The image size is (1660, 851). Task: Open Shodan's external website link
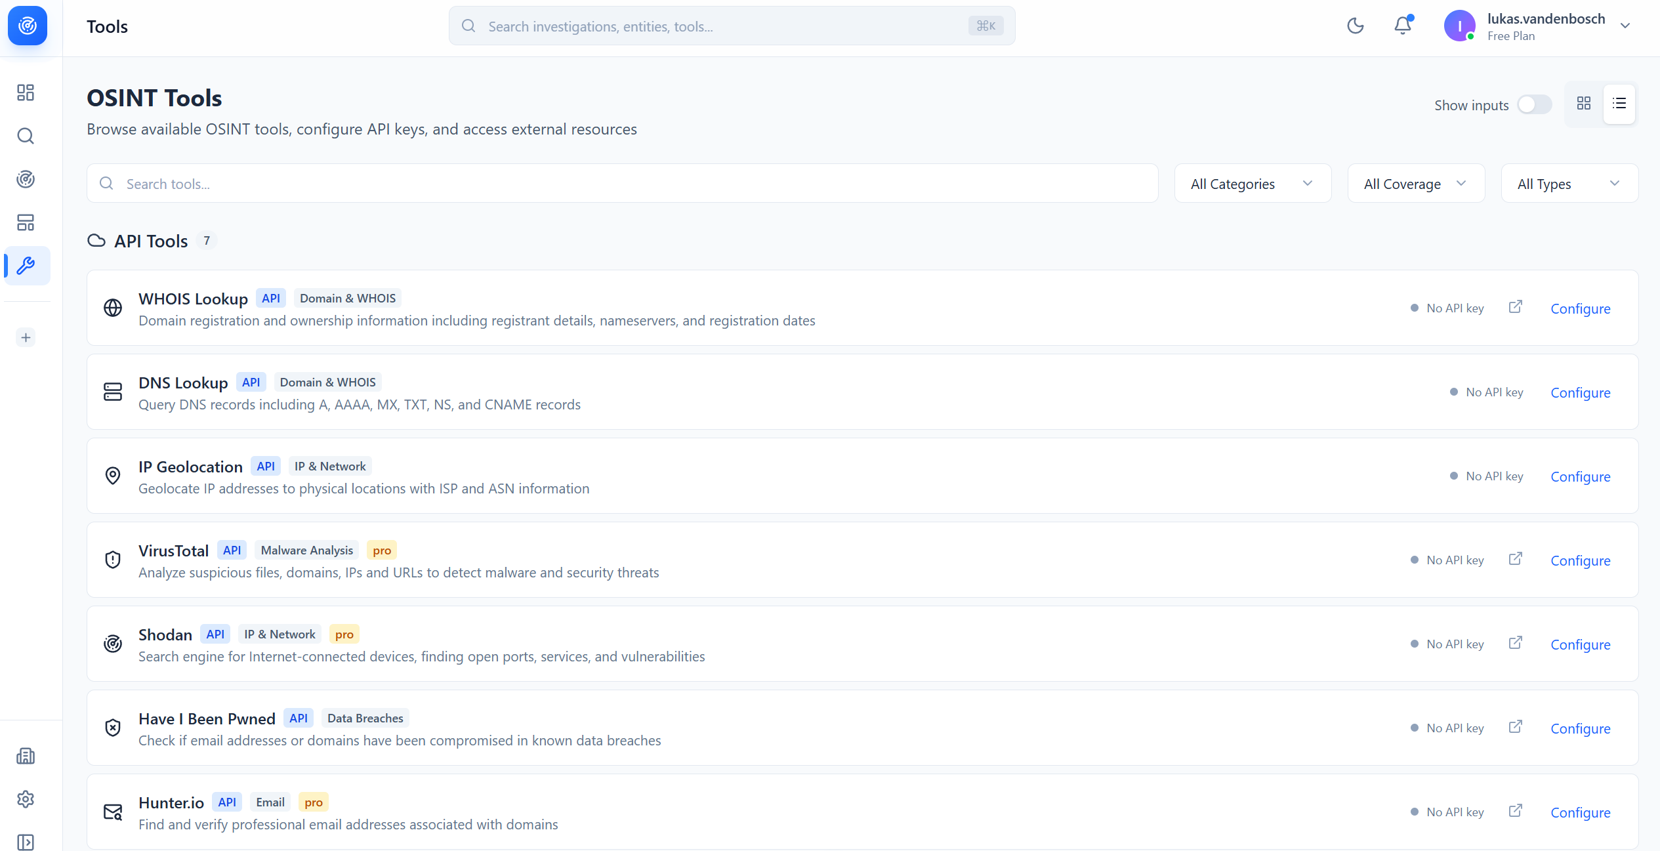pos(1516,643)
